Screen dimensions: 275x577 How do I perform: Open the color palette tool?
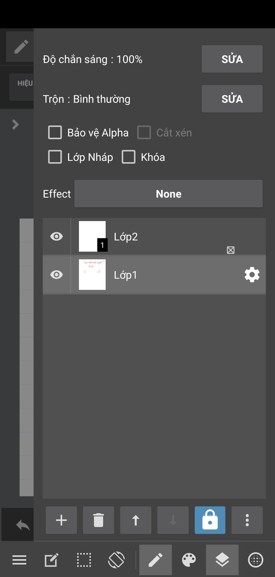coord(189,560)
